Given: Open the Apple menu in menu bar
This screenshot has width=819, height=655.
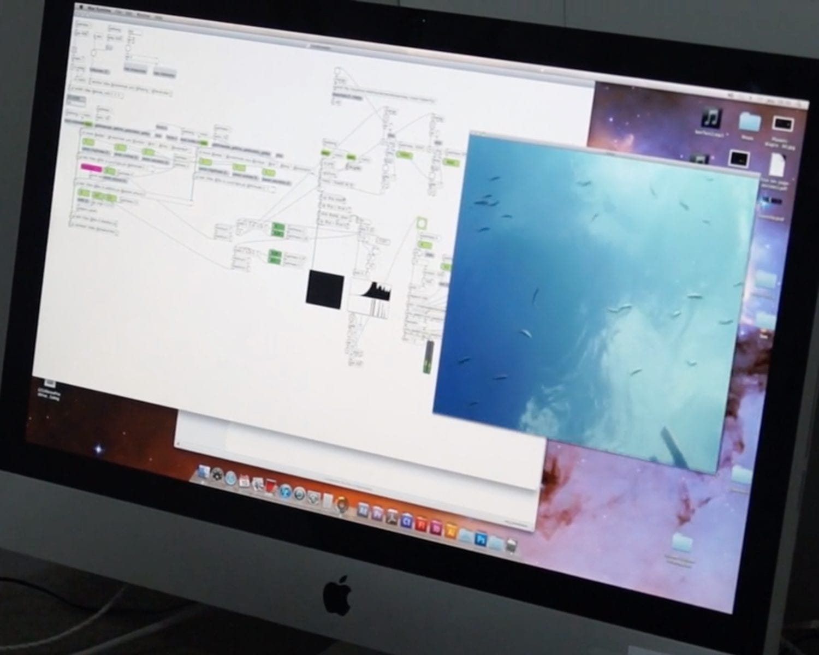Looking at the screenshot, I should pos(81,7).
